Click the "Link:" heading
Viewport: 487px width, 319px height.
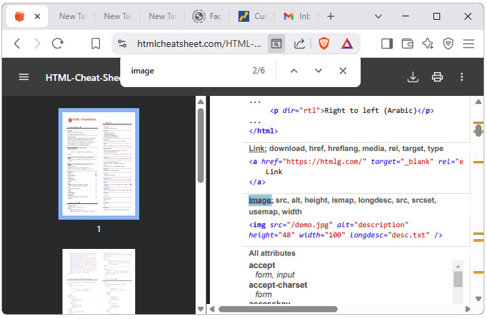pos(258,149)
